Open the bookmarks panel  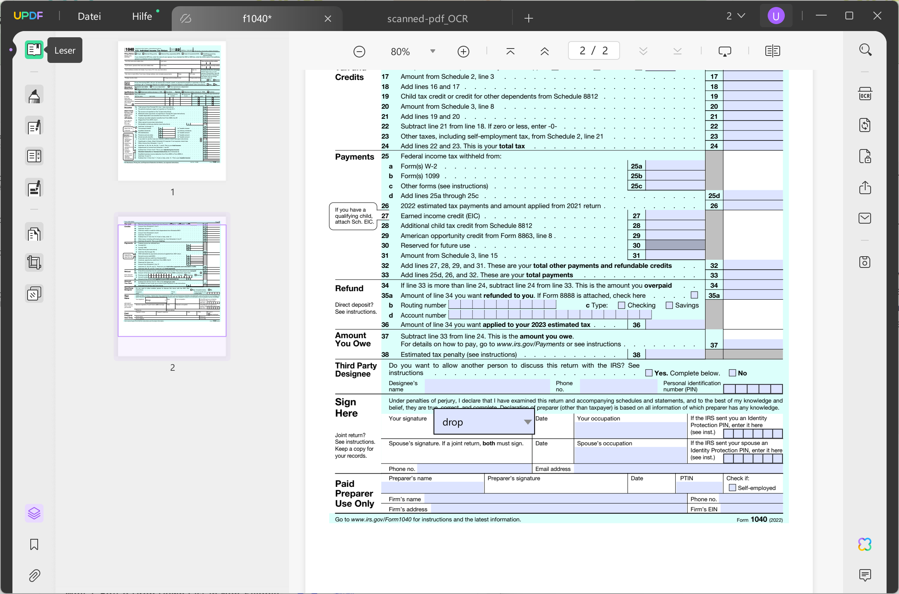click(x=34, y=544)
